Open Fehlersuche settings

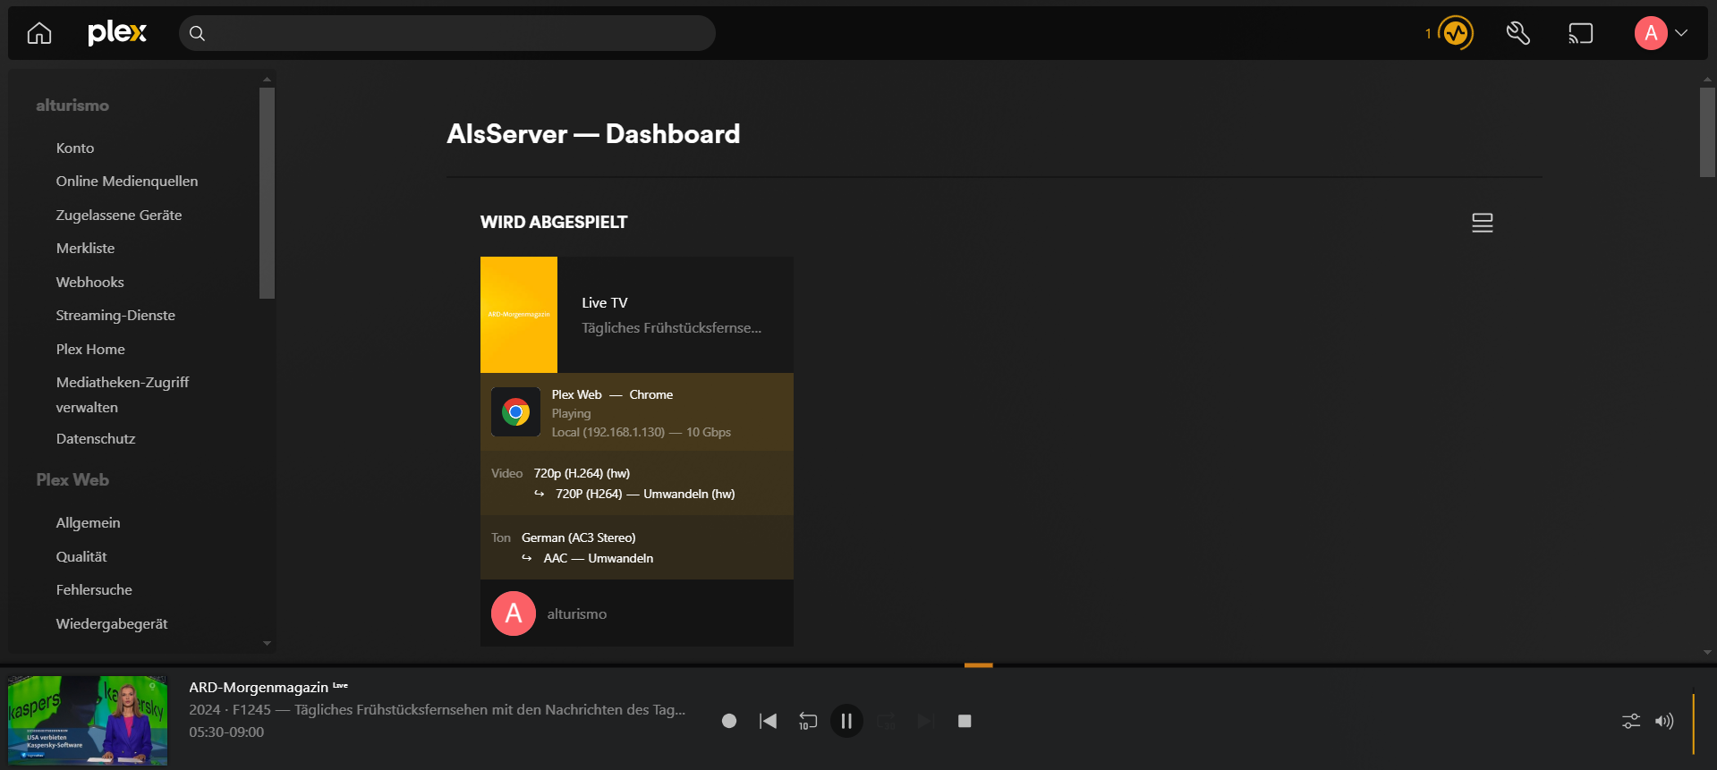[94, 589]
